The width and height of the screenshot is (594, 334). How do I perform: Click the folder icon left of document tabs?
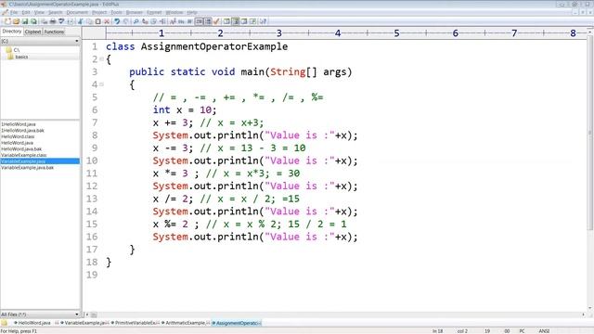point(5,323)
